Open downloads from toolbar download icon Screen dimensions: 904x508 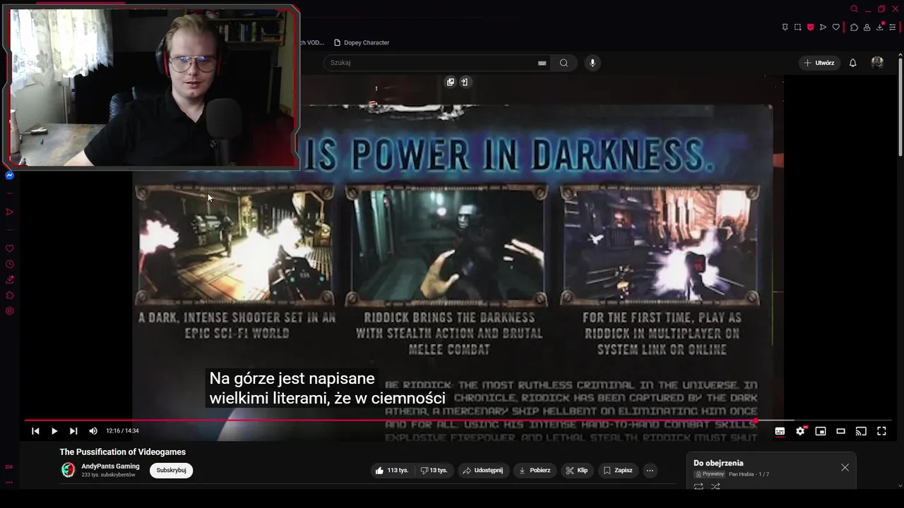click(x=880, y=28)
